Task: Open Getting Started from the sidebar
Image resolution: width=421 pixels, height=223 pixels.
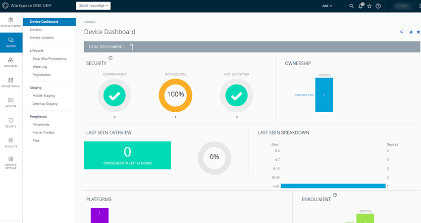Action: click(11, 23)
